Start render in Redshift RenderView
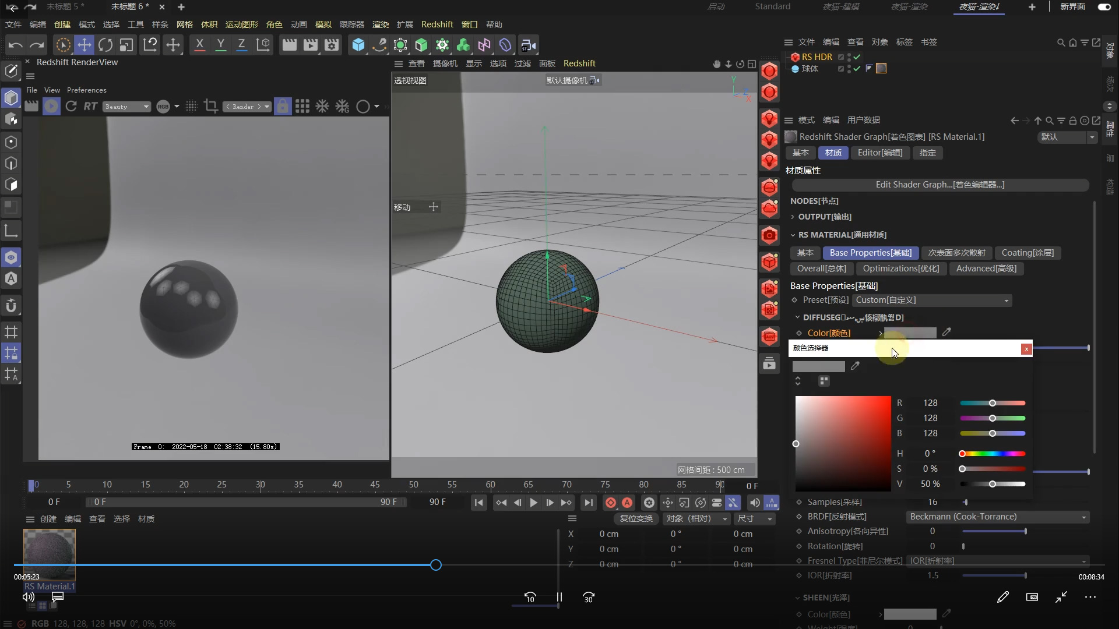 coord(51,106)
